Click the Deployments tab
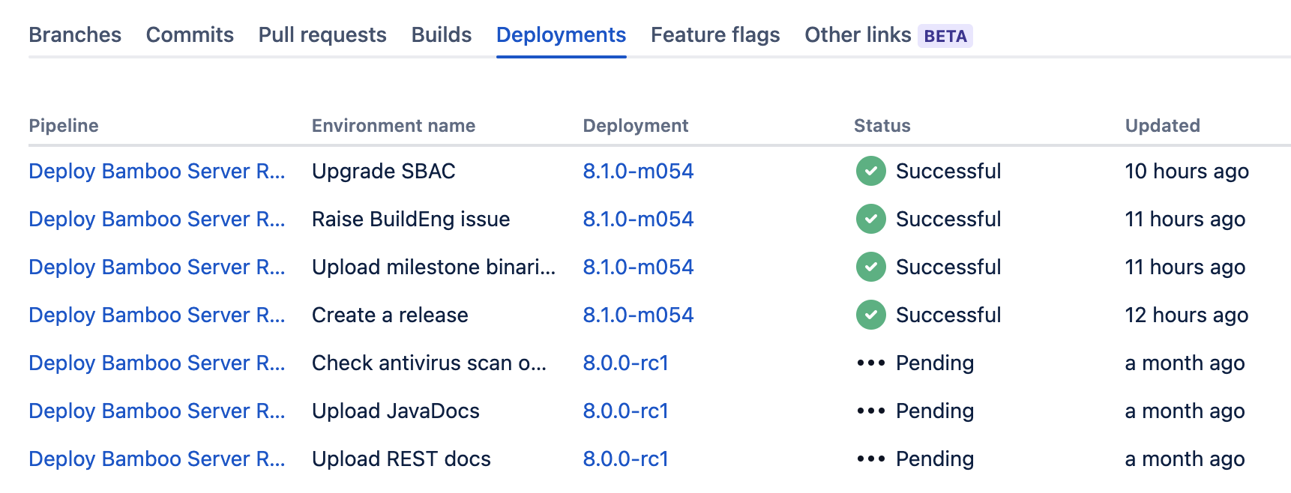The height and width of the screenshot is (493, 1291). coord(562,35)
